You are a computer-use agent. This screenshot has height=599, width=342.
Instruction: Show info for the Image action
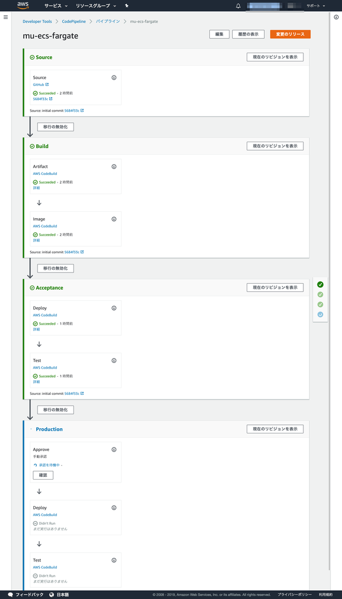point(114,219)
